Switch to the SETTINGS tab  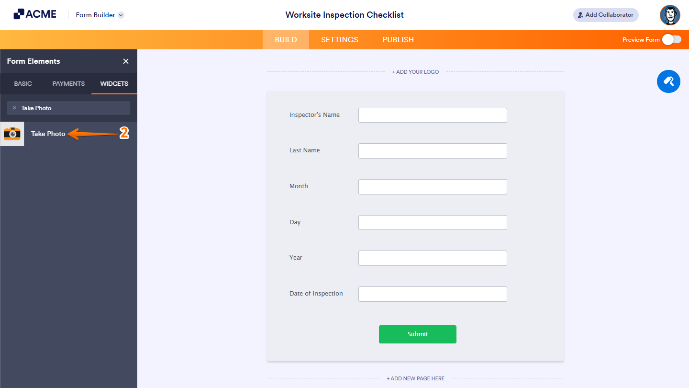[339, 40]
